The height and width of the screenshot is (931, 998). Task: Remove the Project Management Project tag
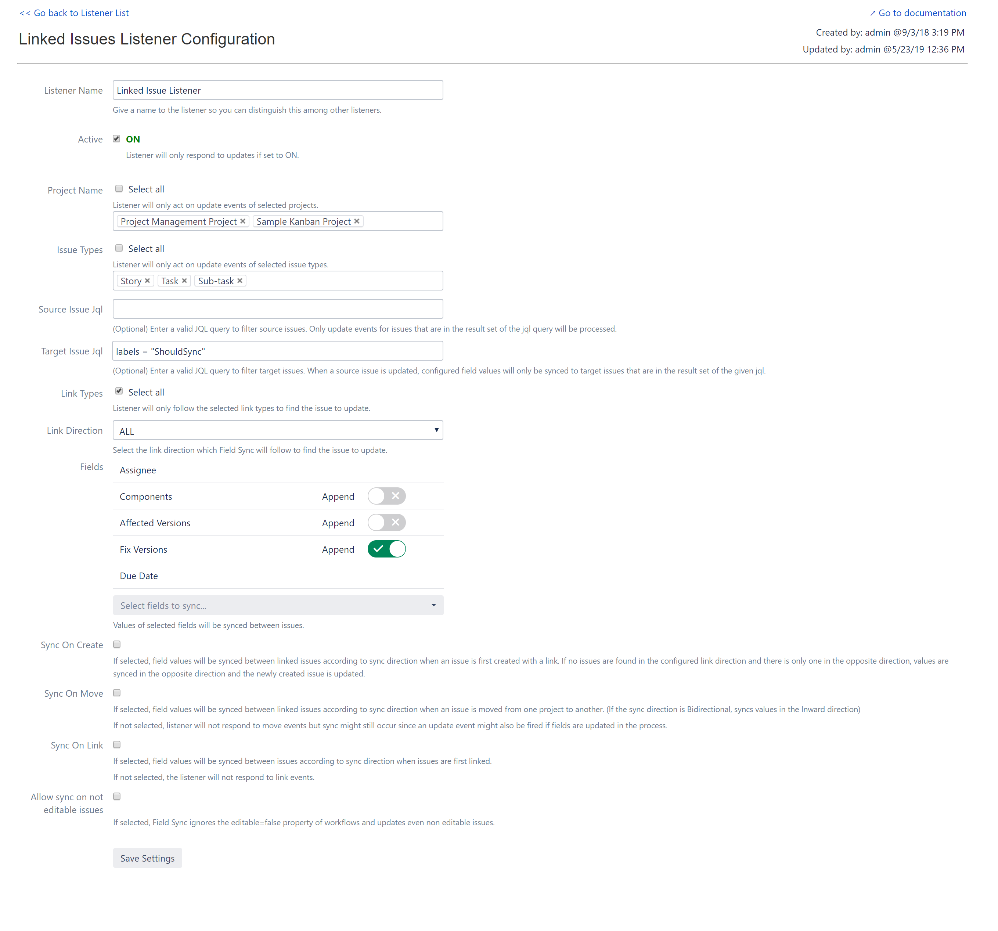tap(243, 221)
